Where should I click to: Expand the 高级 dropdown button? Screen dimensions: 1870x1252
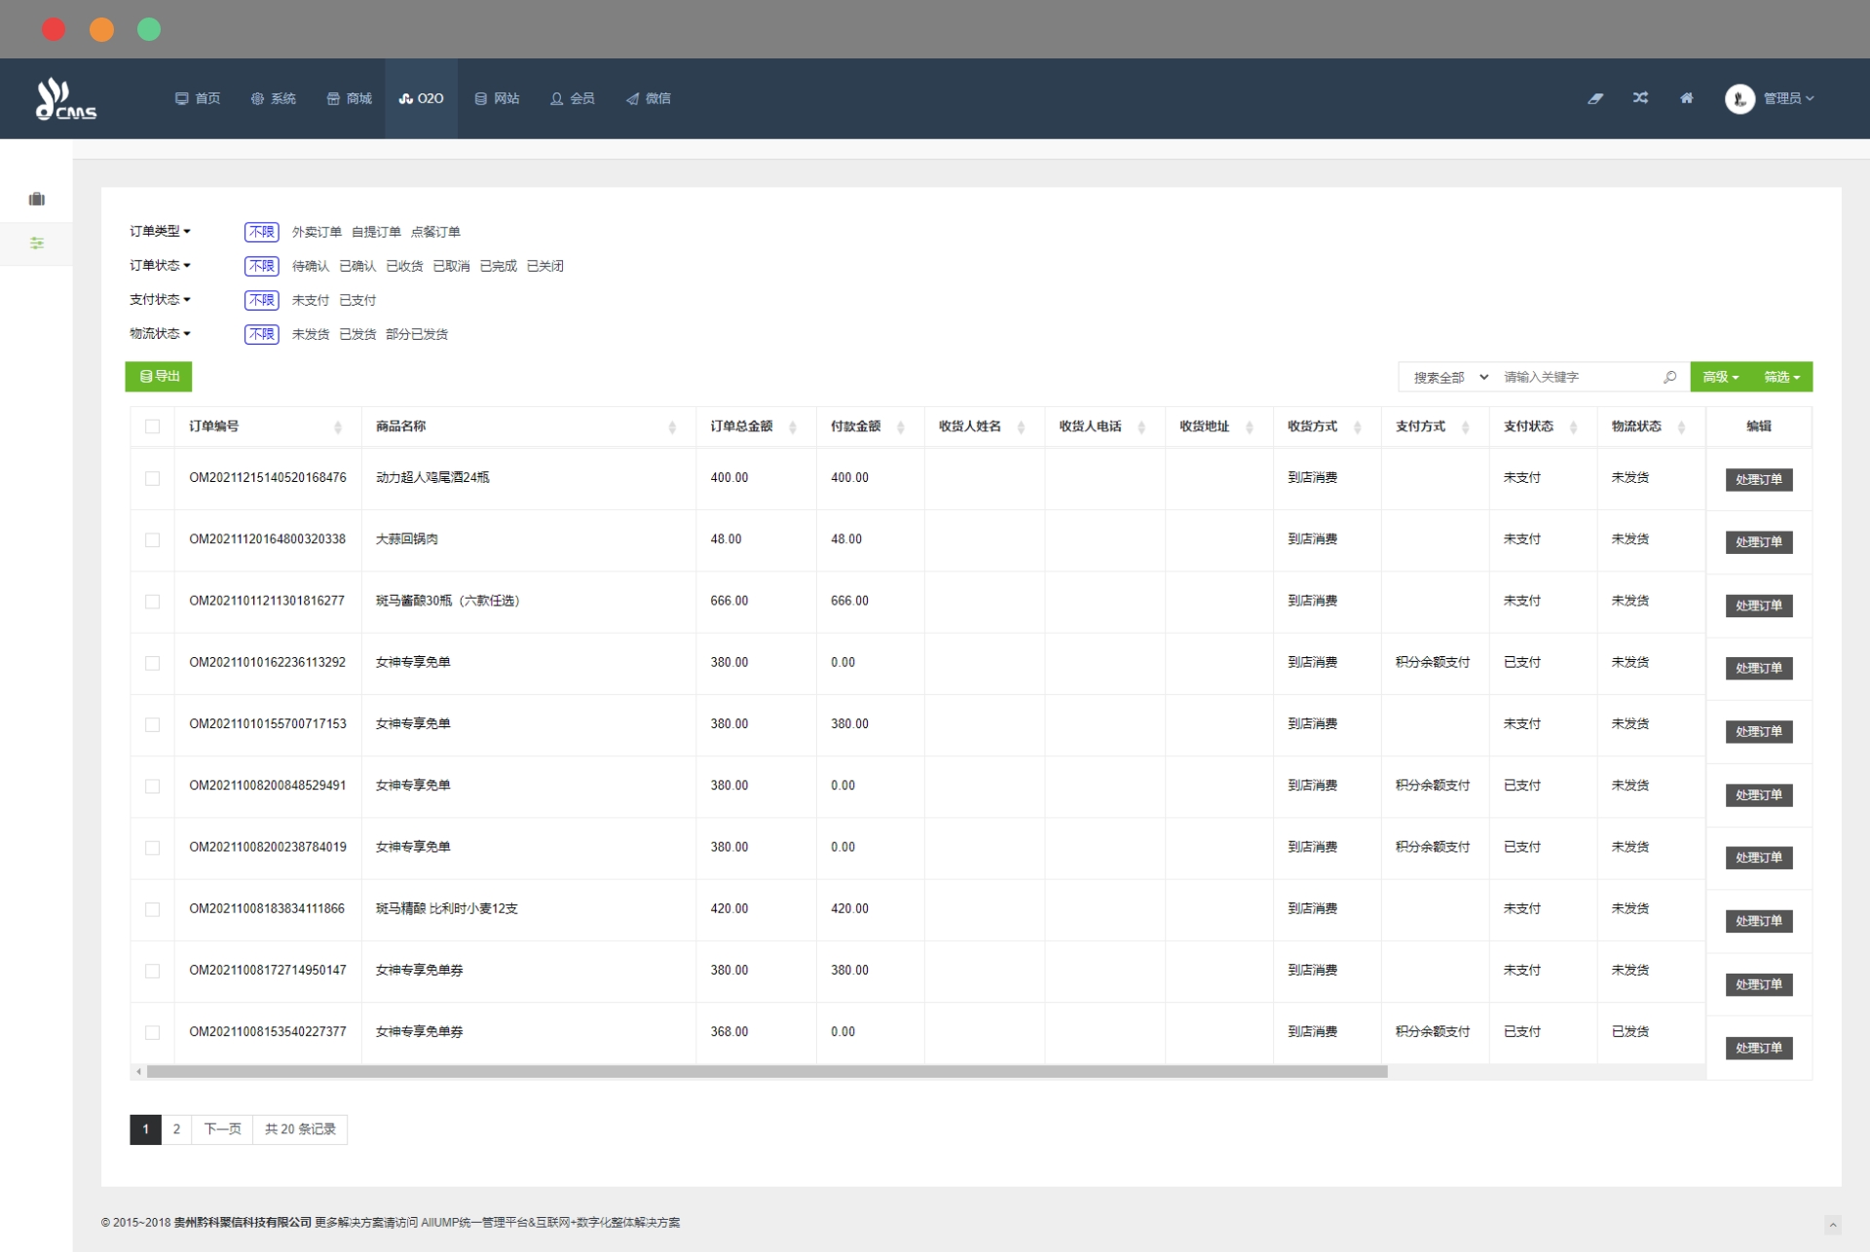[1720, 377]
